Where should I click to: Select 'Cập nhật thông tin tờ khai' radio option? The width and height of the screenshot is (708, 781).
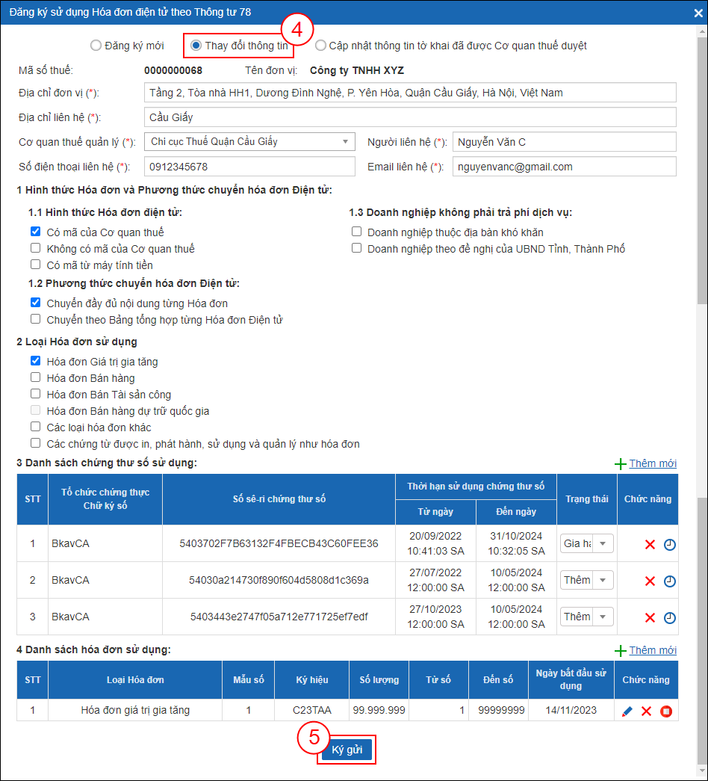320,46
